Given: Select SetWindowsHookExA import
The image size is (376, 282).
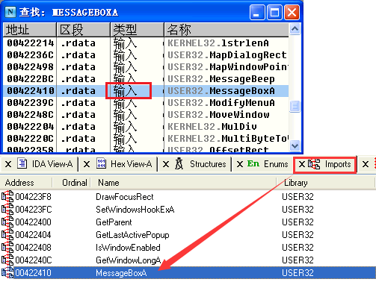Looking at the screenshot, I should 188,210.
